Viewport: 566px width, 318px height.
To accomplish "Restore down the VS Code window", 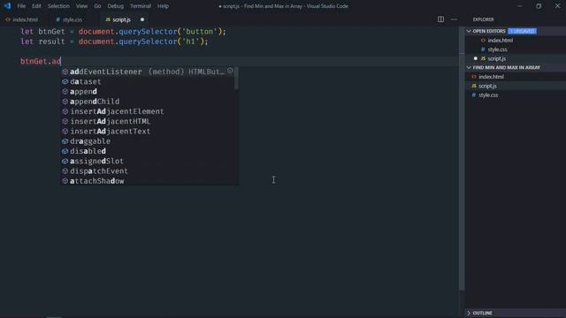I will pos(539,6).
